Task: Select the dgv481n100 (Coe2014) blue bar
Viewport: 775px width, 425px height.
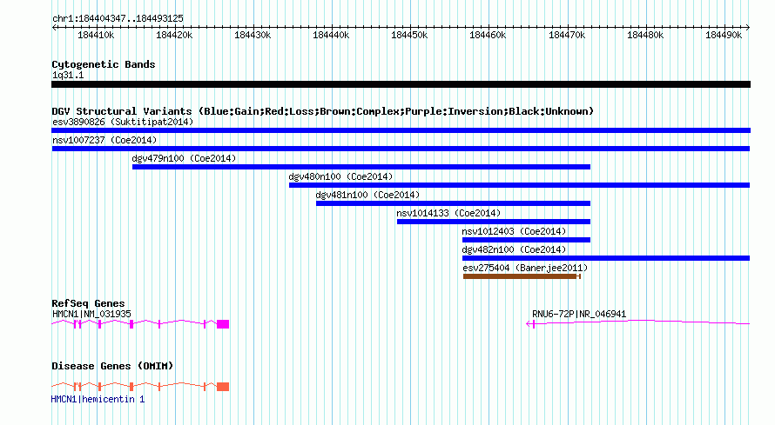Action: coord(453,203)
